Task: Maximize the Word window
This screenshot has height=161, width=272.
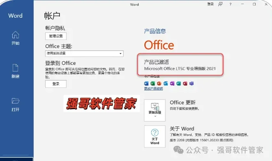Action: click(254, 4)
